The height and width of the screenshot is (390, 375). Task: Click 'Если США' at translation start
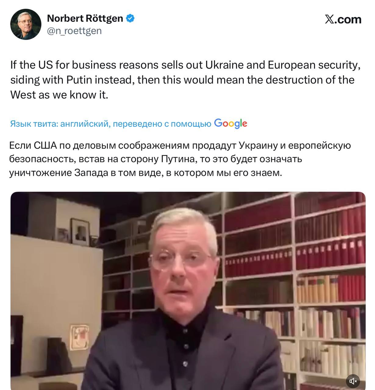(x=33, y=145)
